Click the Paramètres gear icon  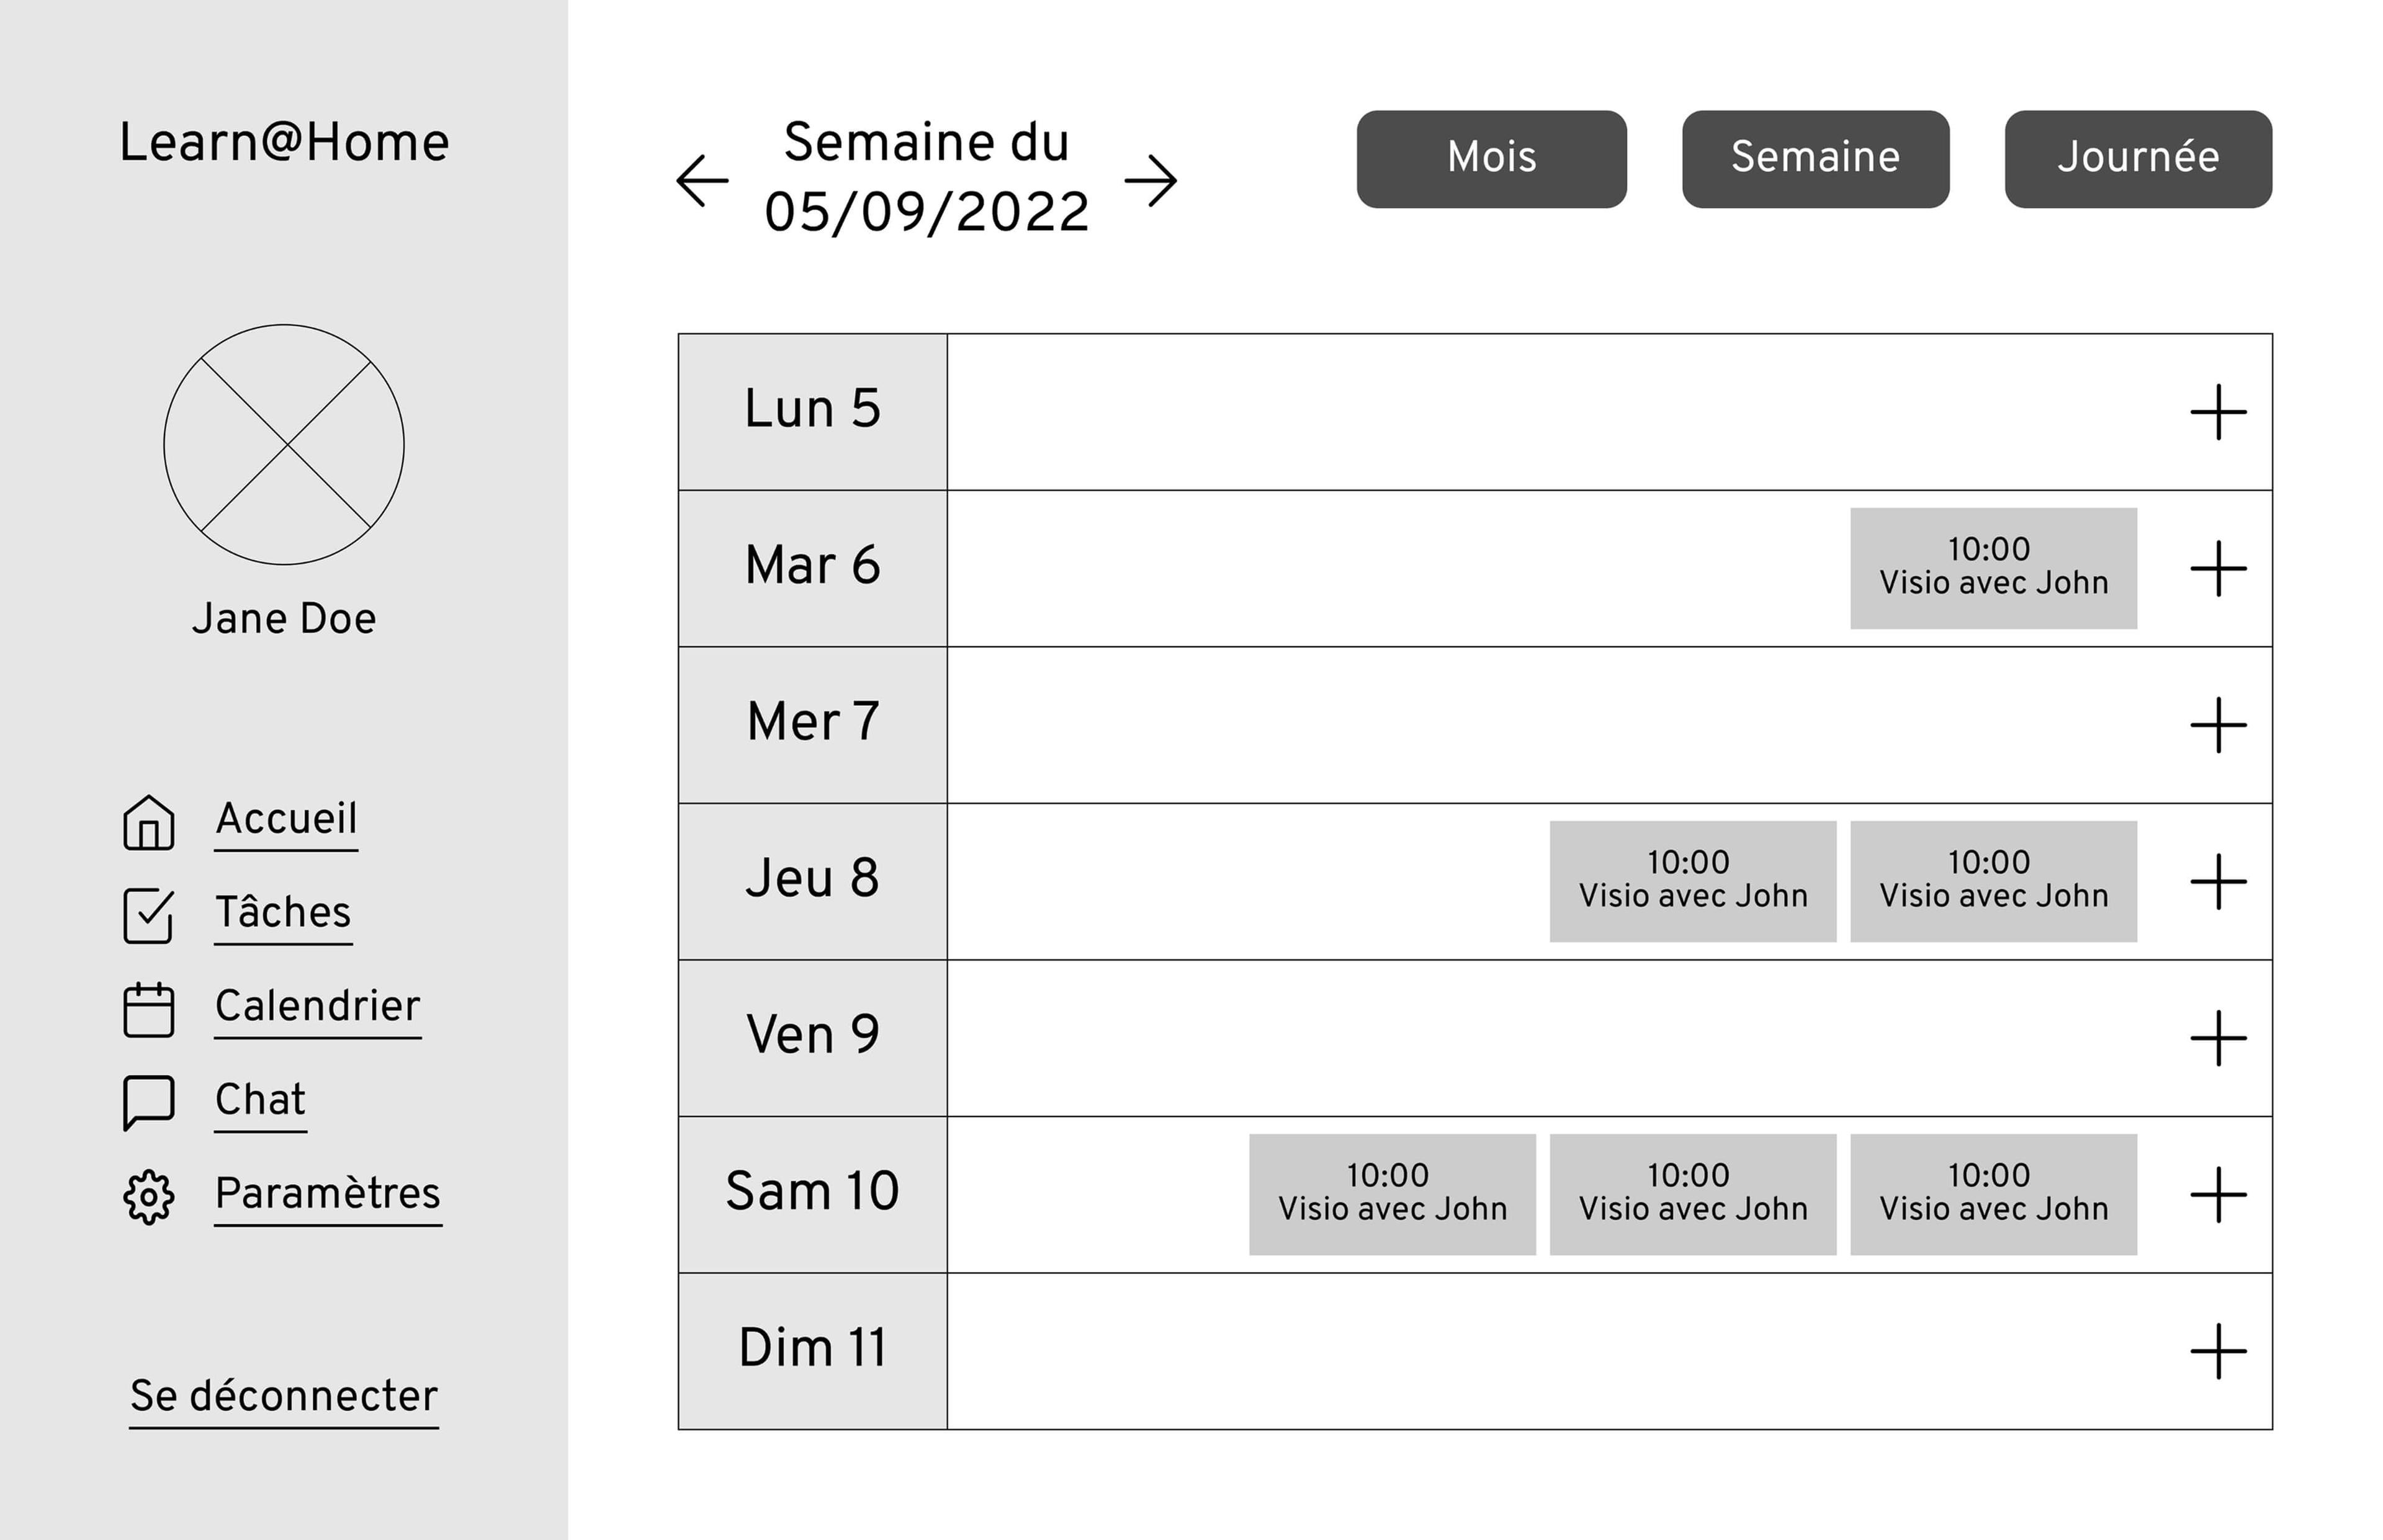click(148, 1196)
